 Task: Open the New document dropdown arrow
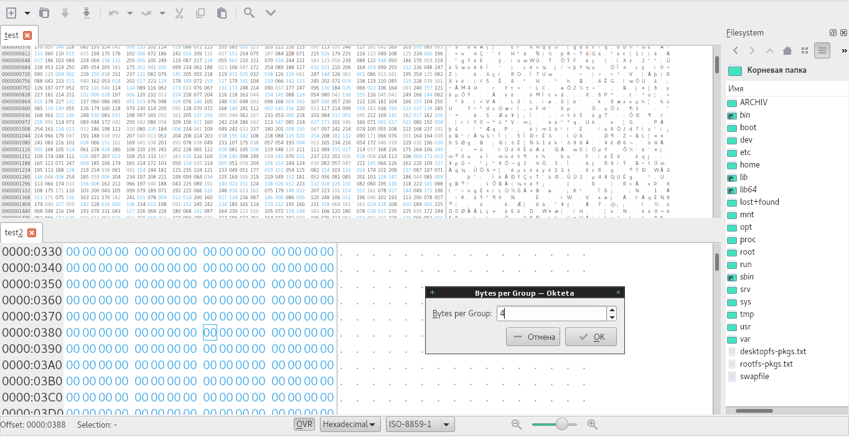(x=27, y=13)
